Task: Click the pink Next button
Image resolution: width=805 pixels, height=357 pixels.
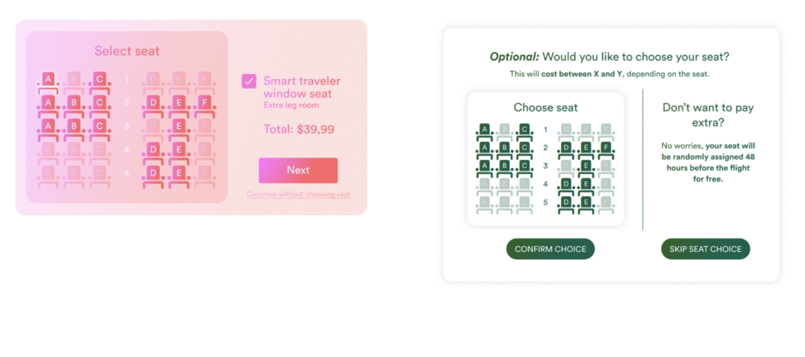Action: 298,170
